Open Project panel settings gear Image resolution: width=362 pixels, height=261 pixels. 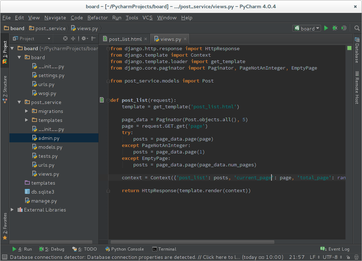pos(85,38)
